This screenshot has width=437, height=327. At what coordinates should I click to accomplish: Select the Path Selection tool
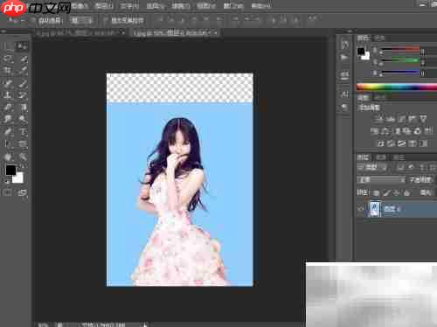pos(8,144)
